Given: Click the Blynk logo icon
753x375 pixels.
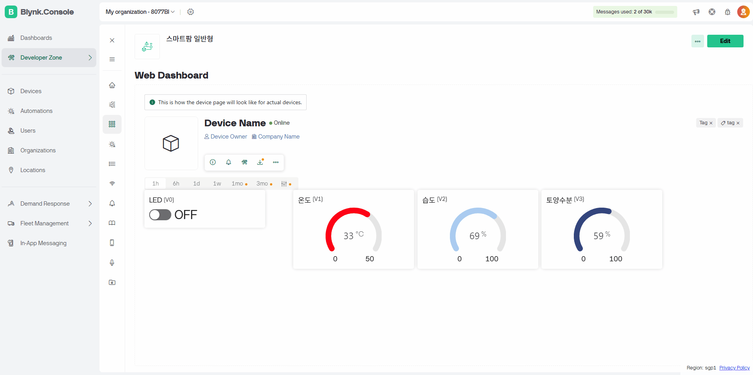Looking at the screenshot, I should [11, 12].
